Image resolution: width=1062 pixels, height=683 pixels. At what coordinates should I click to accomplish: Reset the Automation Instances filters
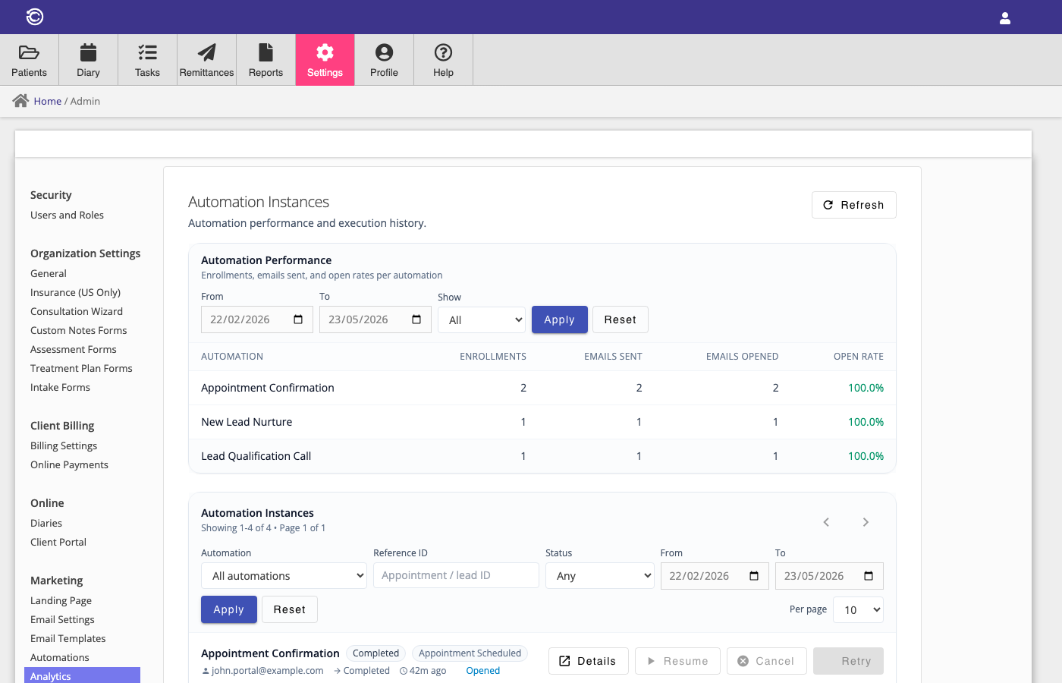(x=290, y=609)
